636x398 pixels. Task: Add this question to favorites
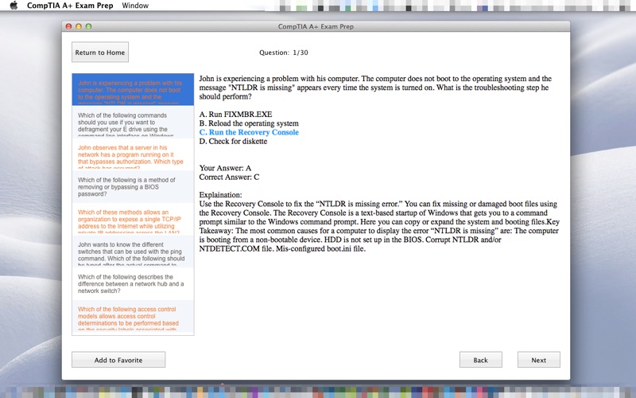pos(118,360)
